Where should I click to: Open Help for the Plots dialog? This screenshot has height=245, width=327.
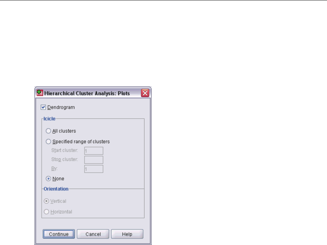click(x=127, y=234)
